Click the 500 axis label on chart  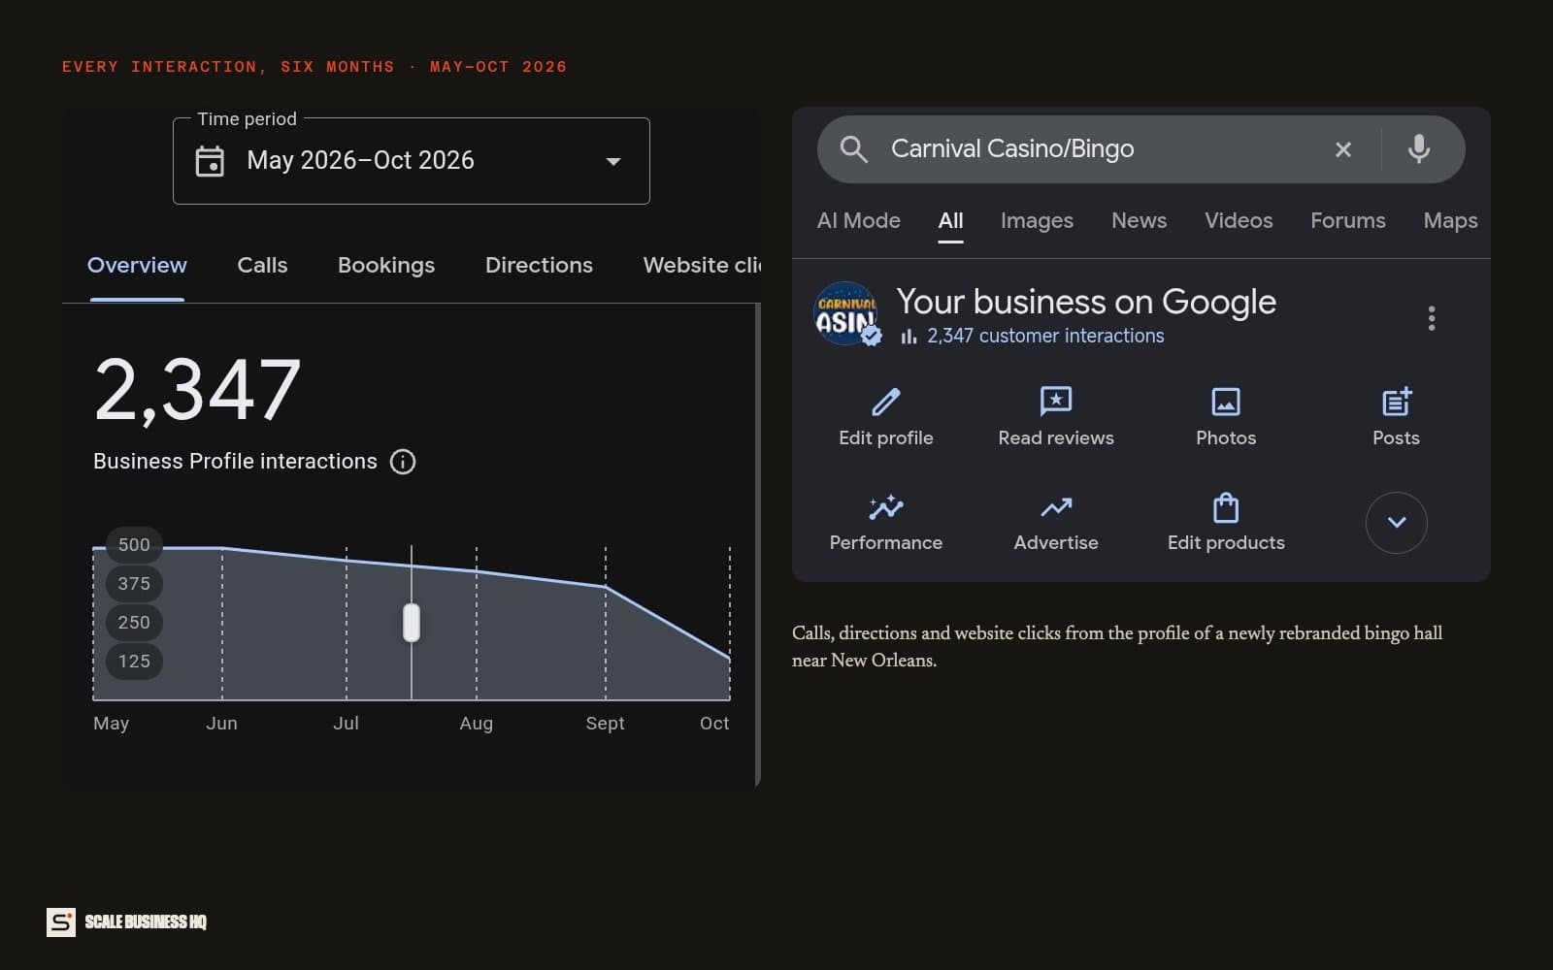pyautogui.click(x=134, y=545)
